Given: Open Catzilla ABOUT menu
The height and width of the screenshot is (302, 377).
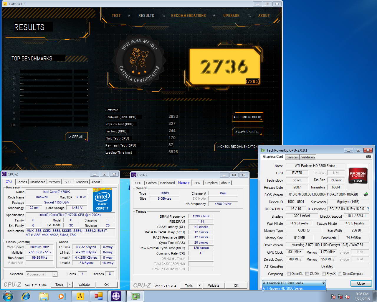Looking at the screenshot, I should point(264,16).
